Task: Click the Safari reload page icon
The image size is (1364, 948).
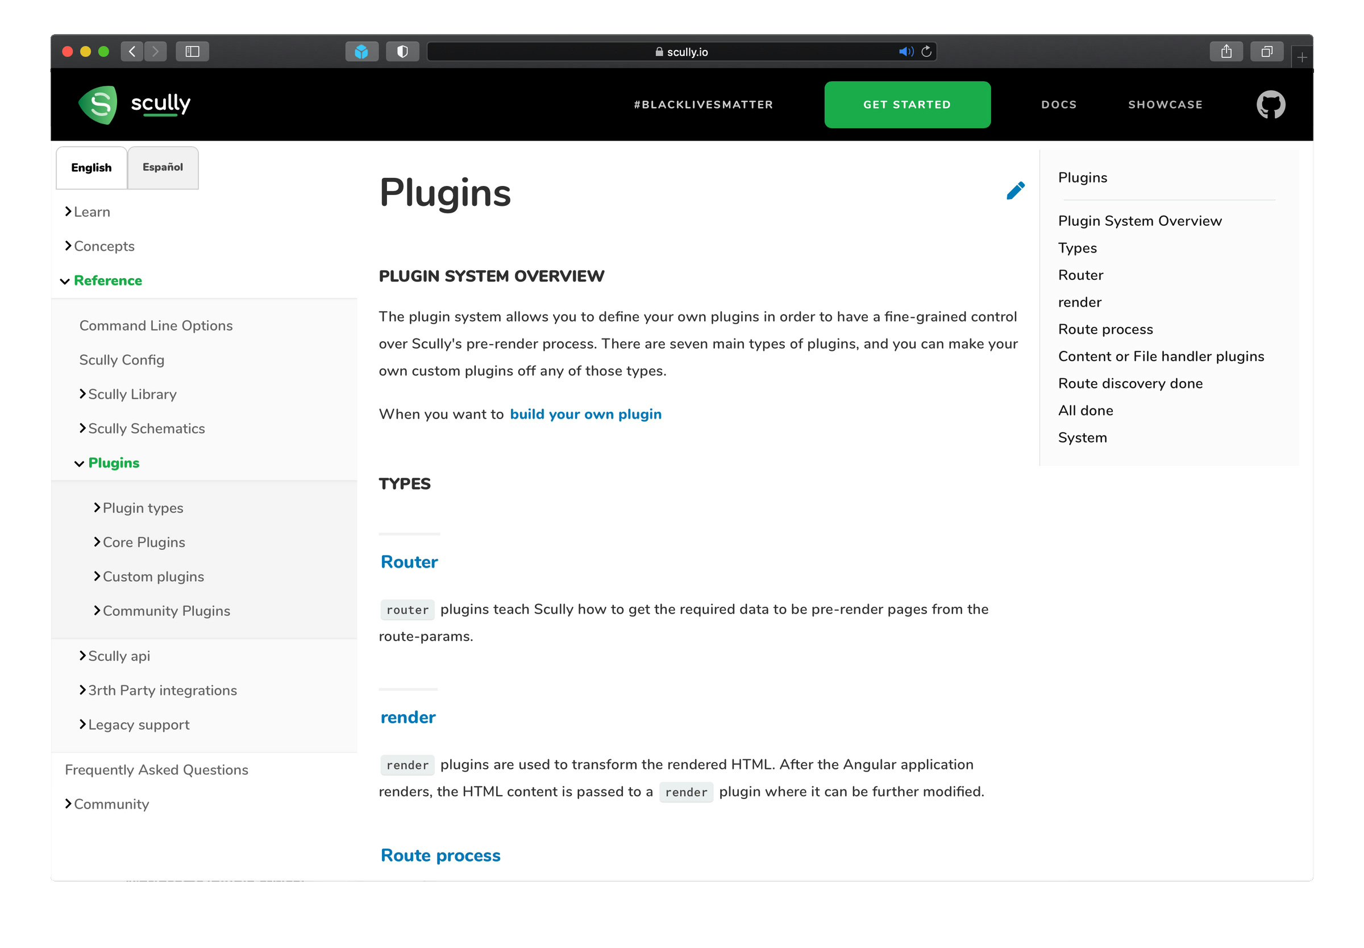Action: (926, 52)
